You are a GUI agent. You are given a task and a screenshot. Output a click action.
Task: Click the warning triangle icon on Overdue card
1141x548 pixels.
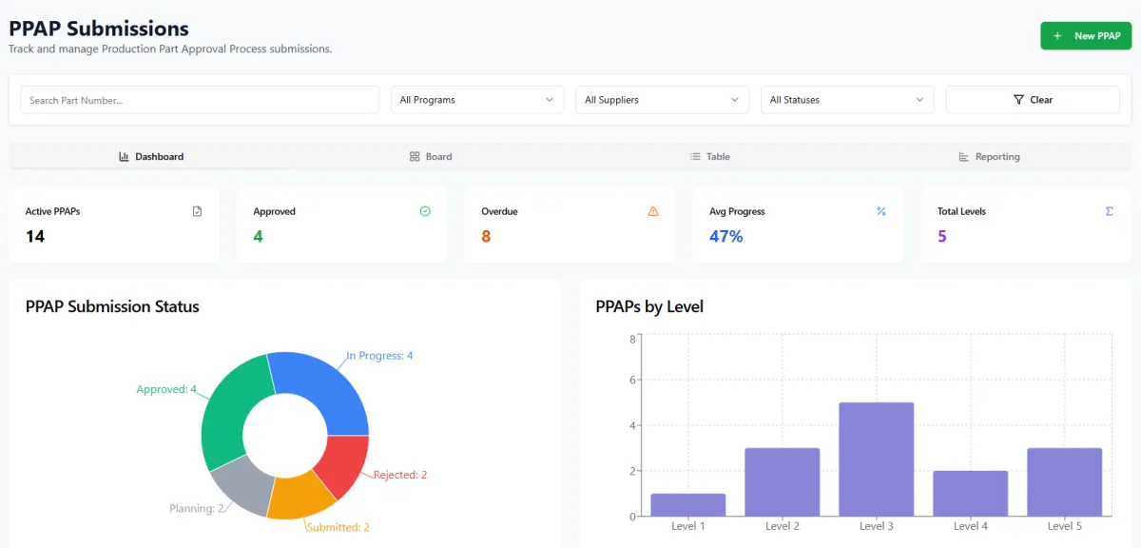click(x=653, y=211)
